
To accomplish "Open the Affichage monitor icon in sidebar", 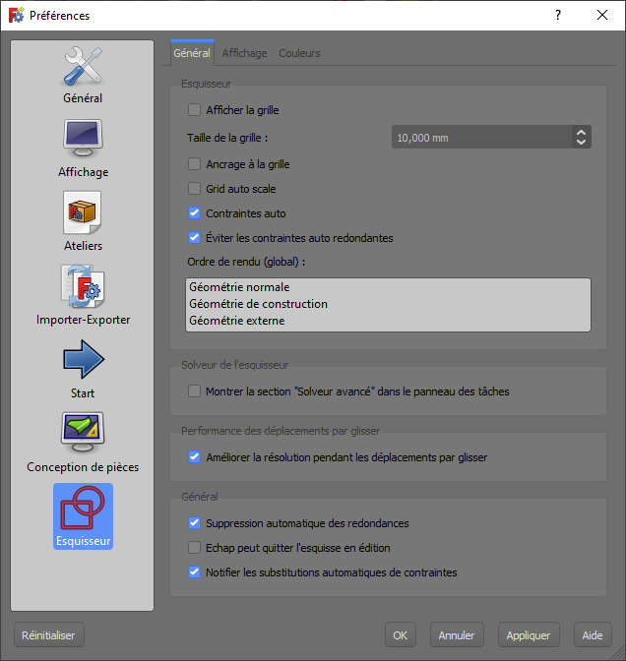I will [83, 139].
